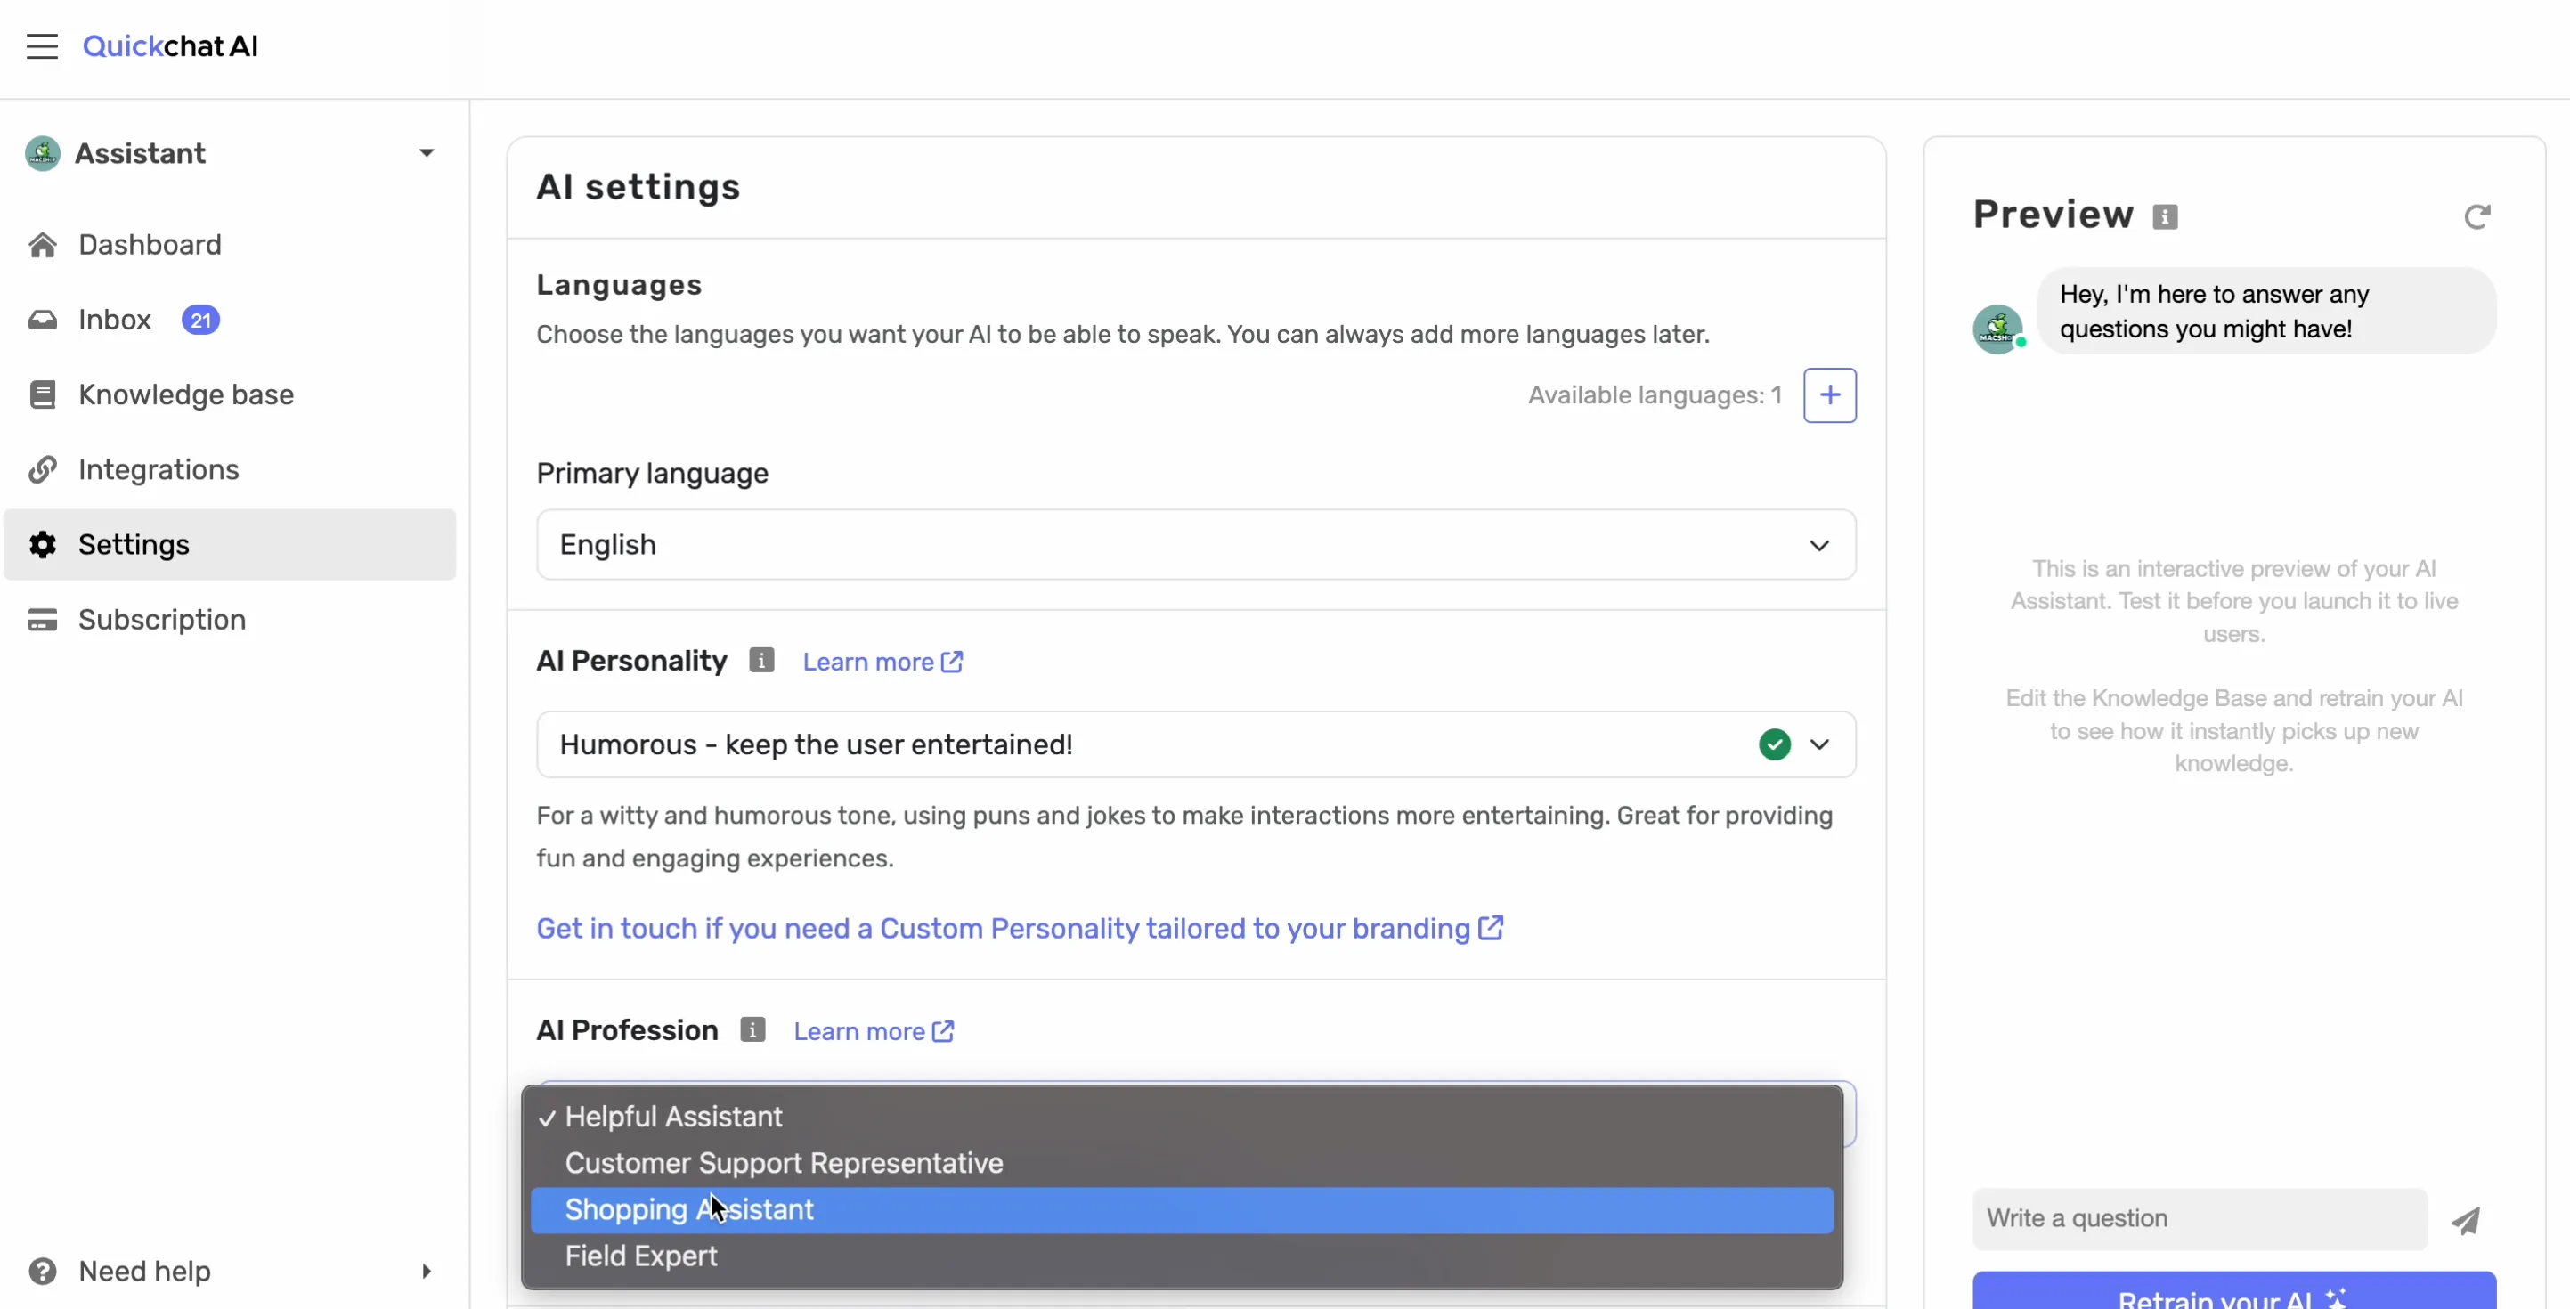Screen dimensions: 2570x1309
Task: Expand the Need help submenu arrow
Action: pos(426,1271)
